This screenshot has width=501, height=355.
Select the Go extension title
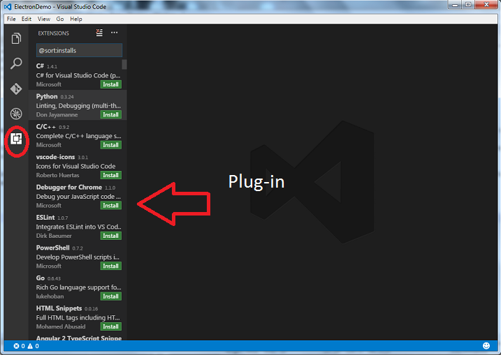pos(41,278)
